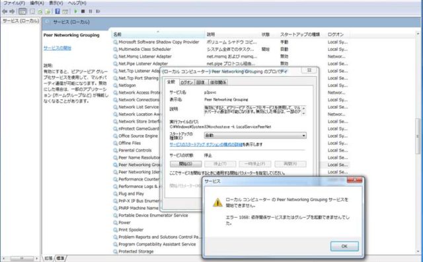Sort by the スタートアップの種類 column header
Viewport: 423px width, 262px height.
pyautogui.click(x=301, y=34)
